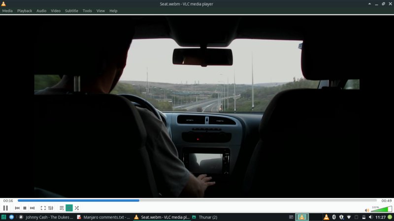
Task: Switch to Thunar (2) taskbar entry
Action: coord(205,217)
